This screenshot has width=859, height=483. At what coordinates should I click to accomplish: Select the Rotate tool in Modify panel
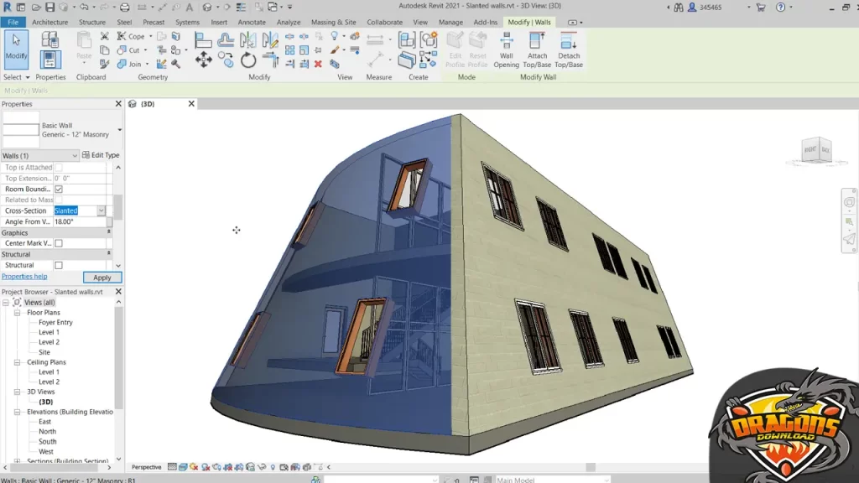248,58
